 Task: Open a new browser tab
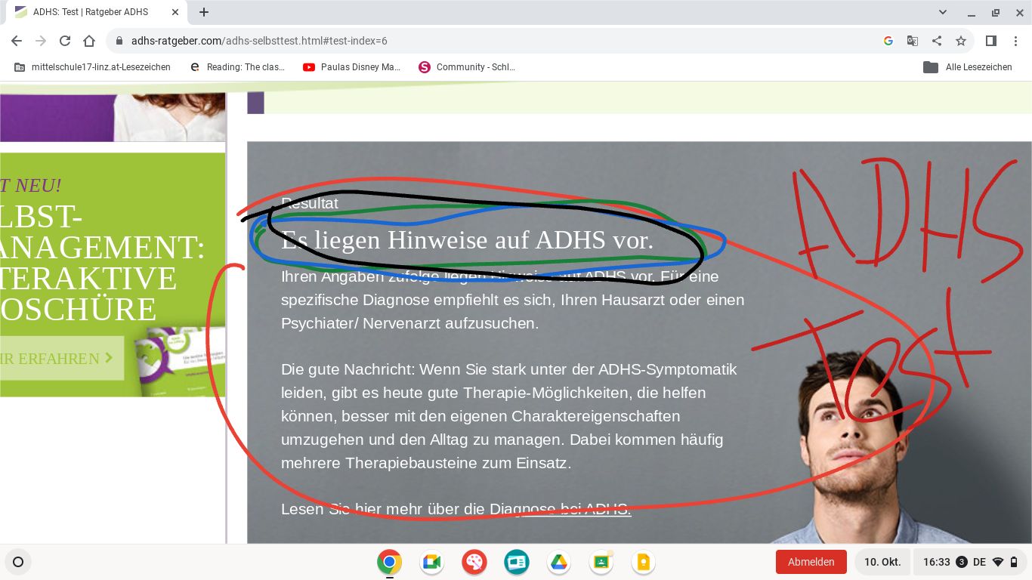[x=204, y=12]
